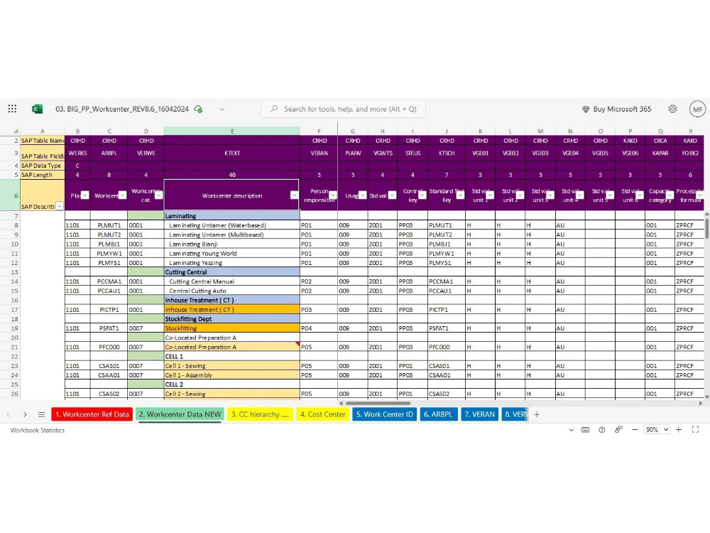Select the 'SAP Data Type' label cell
Viewport: 710px width, 533px height.
click(43, 166)
